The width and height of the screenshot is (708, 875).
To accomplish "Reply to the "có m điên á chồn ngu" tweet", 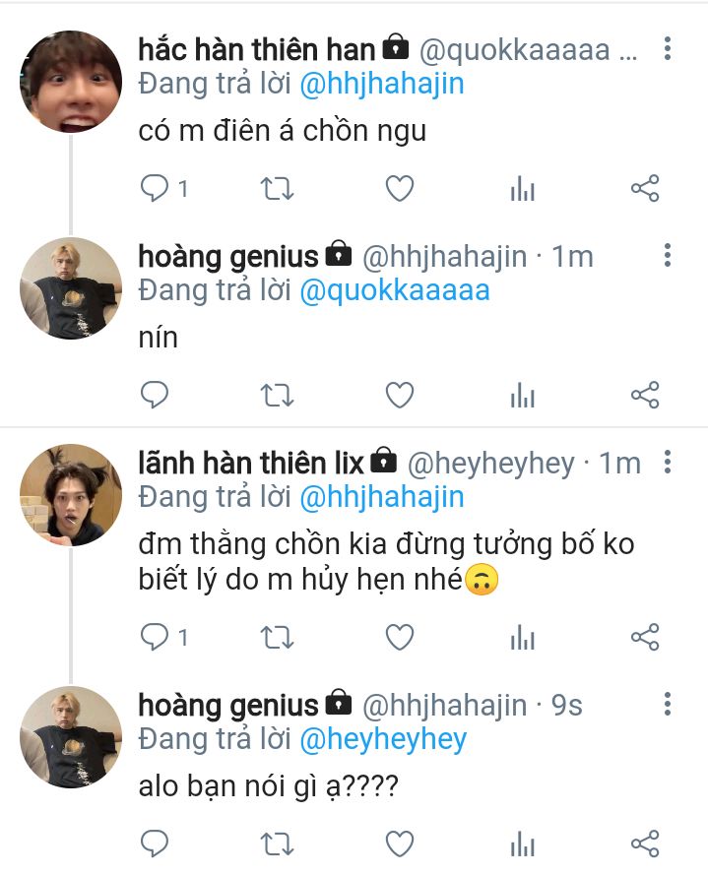I will (155, 188).
